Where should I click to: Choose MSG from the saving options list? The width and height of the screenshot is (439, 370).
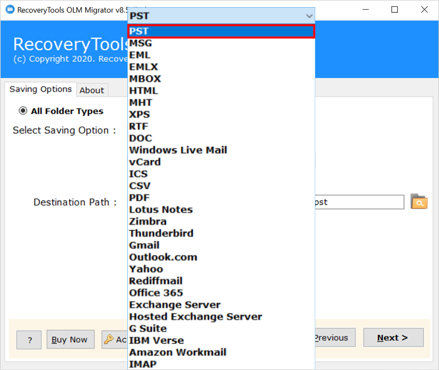point(221,43)
